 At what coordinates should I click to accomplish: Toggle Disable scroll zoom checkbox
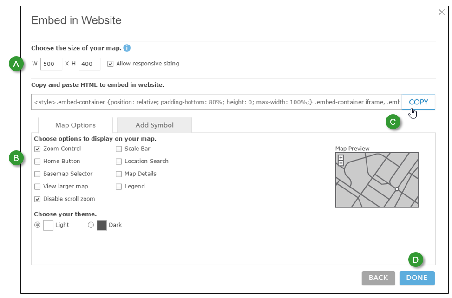pos(37,199)
